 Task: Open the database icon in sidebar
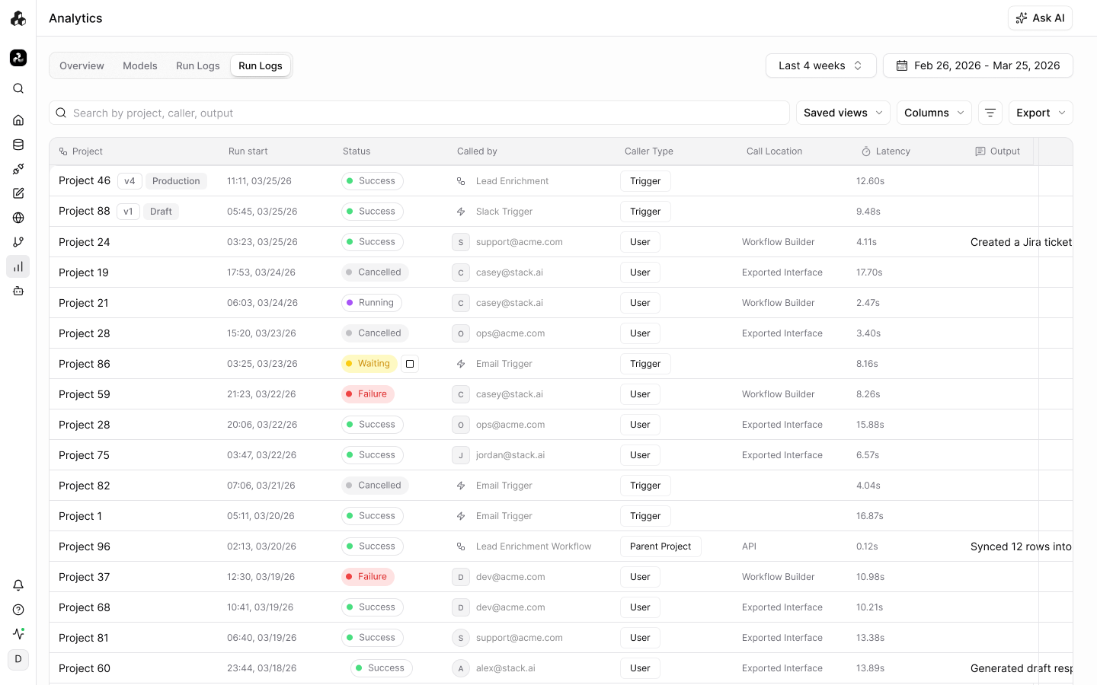pos(18,145)
